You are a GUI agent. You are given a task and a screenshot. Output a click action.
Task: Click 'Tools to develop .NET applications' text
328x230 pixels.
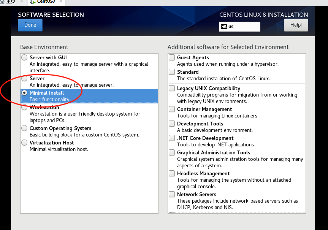(x=215, y=144)
